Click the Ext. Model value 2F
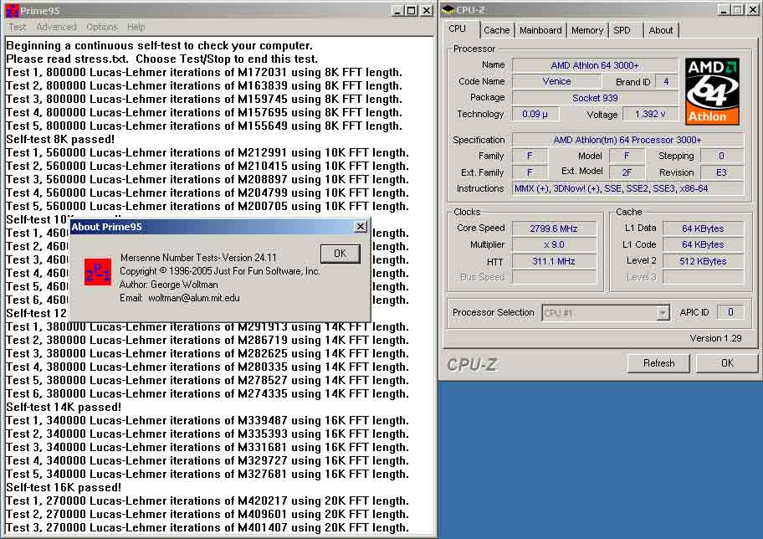763x539 pixels. click(x=627, y=172)
